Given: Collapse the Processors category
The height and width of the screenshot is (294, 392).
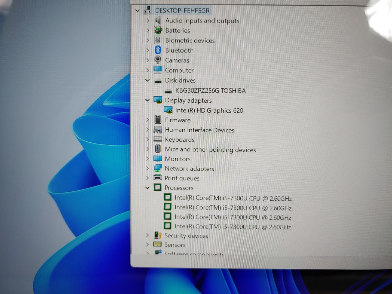Looking at the screenshot, I should (x=147, y=188).
